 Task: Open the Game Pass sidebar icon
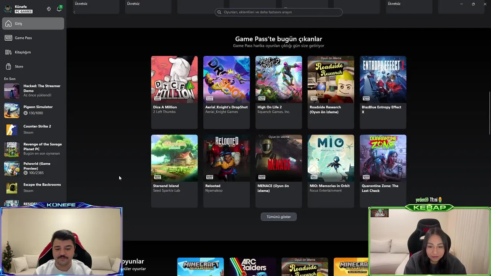[8, 38]
